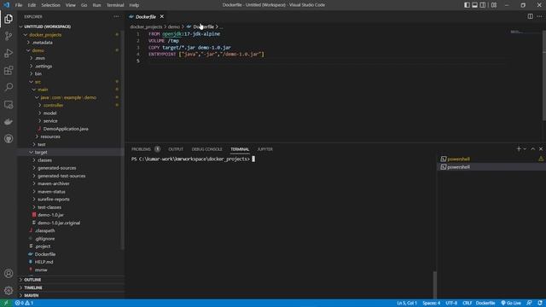Select the second powershell terminal entry
This screenshot has height=307, width=546.
[491, 167]
